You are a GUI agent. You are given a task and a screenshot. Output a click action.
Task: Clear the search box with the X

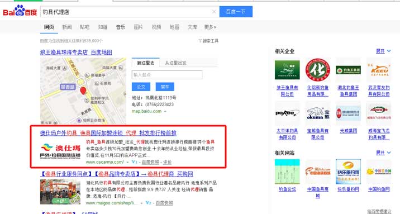coord(214,12)
